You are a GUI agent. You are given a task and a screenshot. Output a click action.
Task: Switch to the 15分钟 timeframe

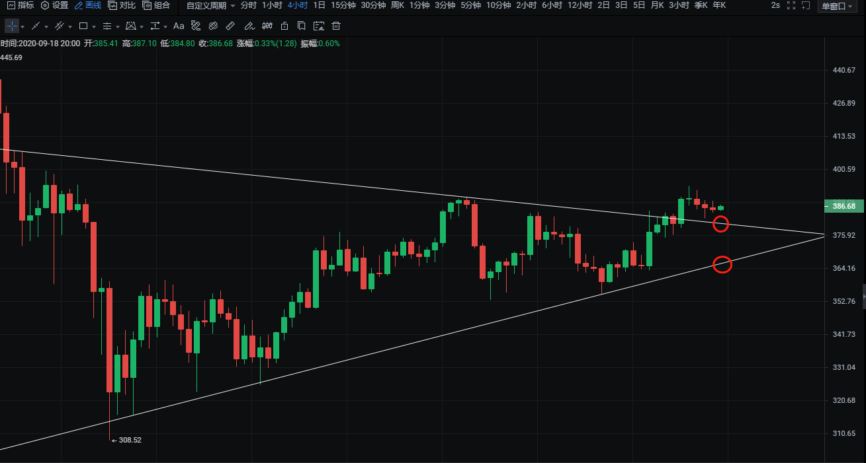343,5
